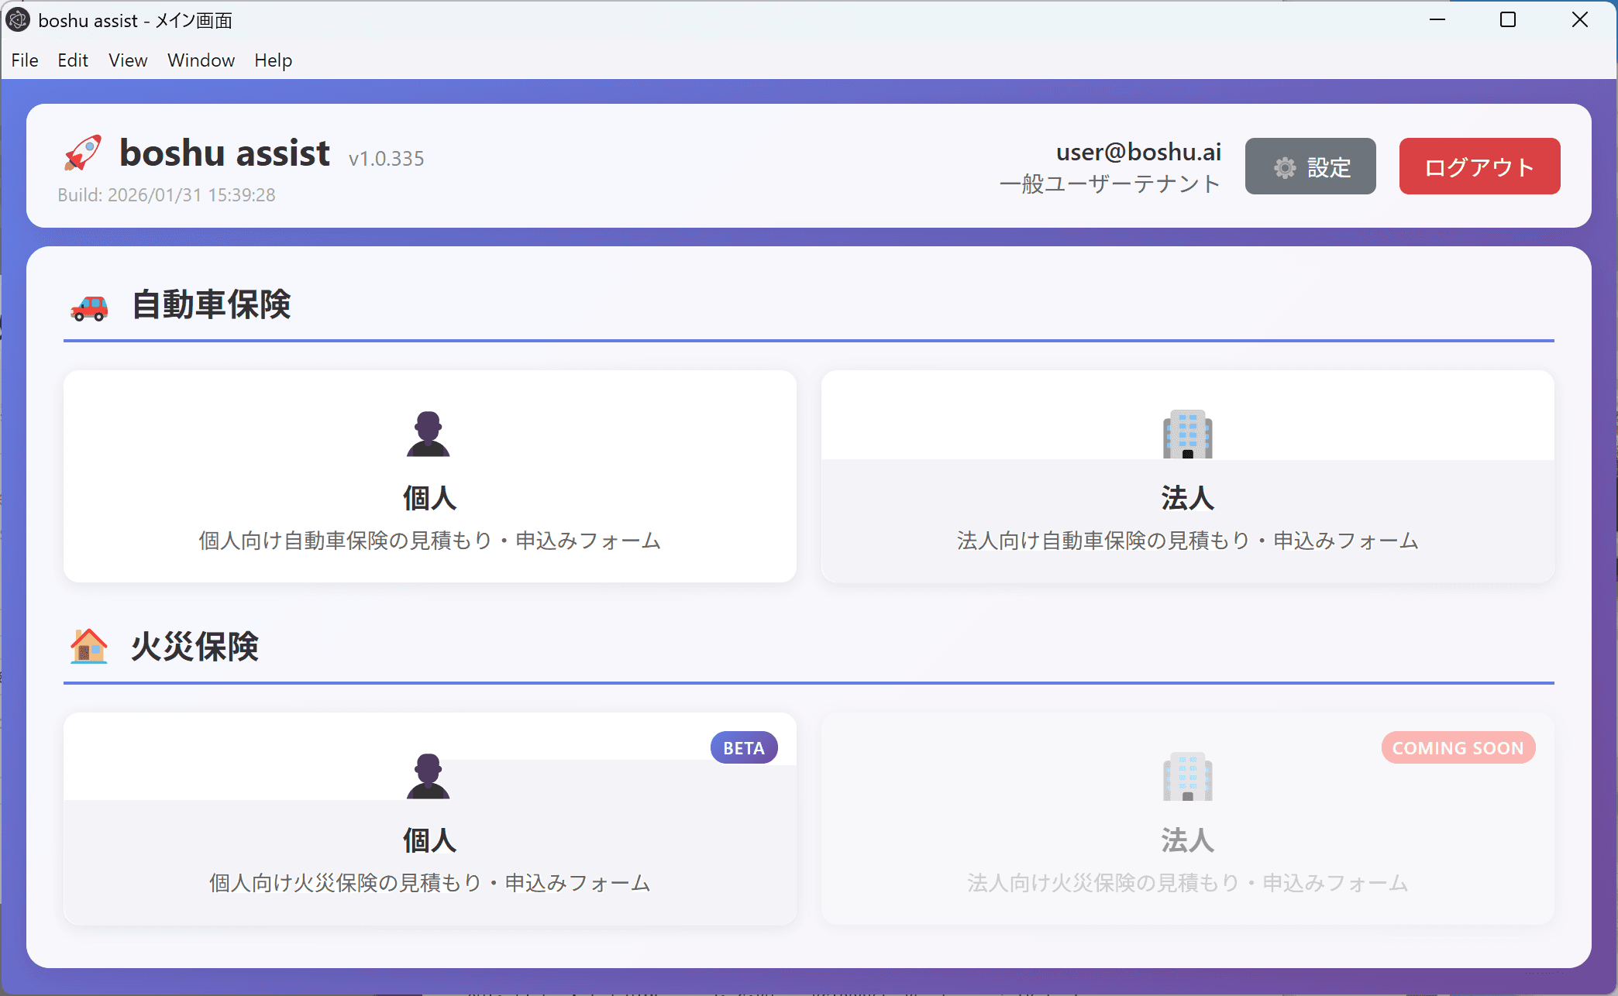Click the grayed building icon on the 法人 fire insurance card
Viewport: 1618px width, 996px height.
tap(1187, 777)
